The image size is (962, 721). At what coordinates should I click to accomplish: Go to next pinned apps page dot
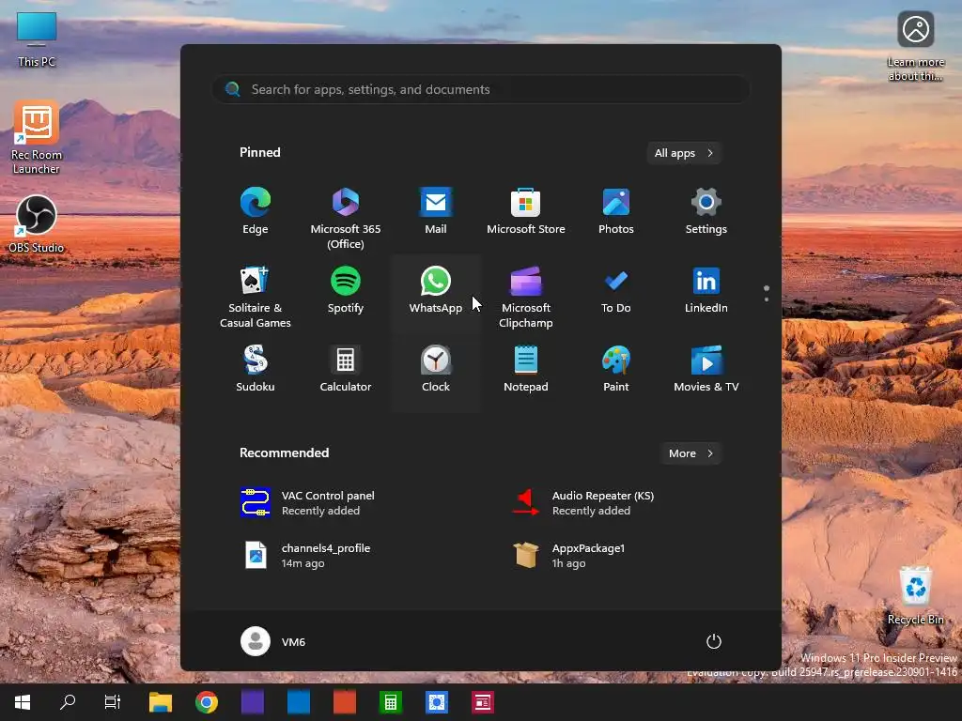[x=767, y=299]
